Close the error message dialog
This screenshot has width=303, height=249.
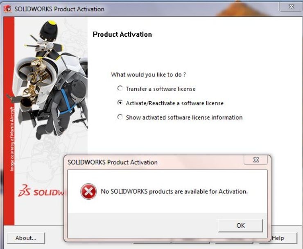[256, 160]
